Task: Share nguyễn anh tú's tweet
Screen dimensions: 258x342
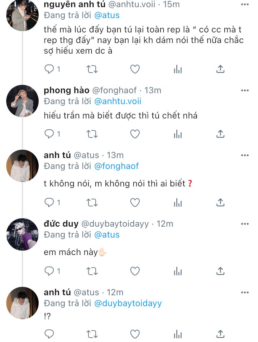Action: coord(220,69)
